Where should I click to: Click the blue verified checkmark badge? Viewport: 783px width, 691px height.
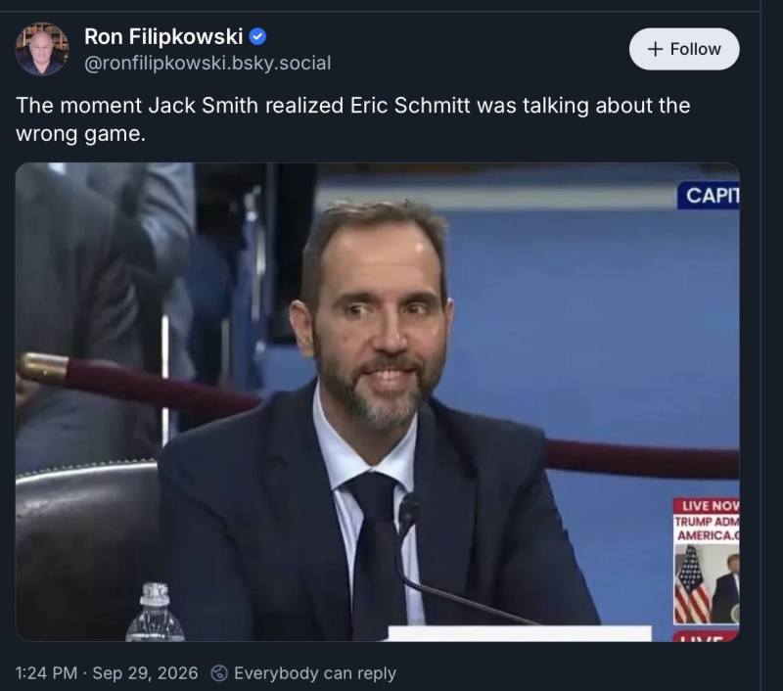[x=257, y=36]
